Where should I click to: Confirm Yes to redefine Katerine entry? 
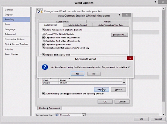click(77, 74)
